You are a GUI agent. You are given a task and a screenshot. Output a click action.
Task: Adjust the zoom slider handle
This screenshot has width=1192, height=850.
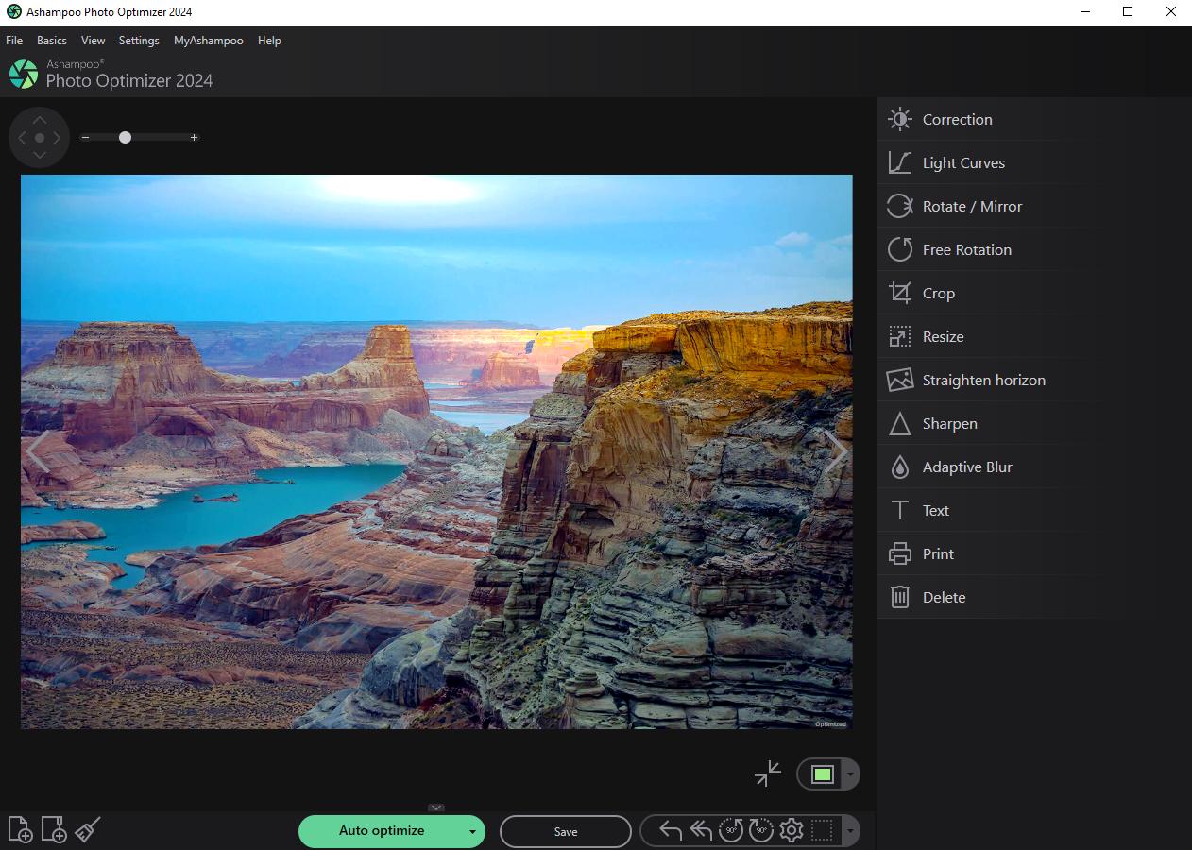tap(125, 137)
